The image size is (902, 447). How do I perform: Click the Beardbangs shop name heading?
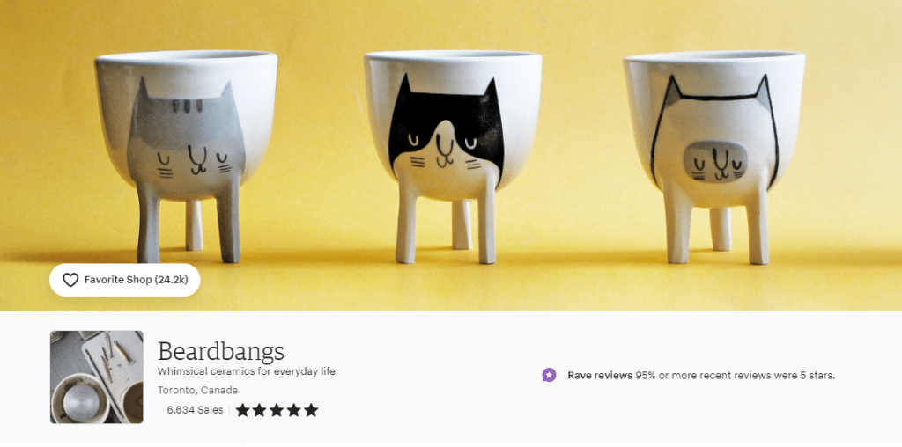click(x=221, y=350)
